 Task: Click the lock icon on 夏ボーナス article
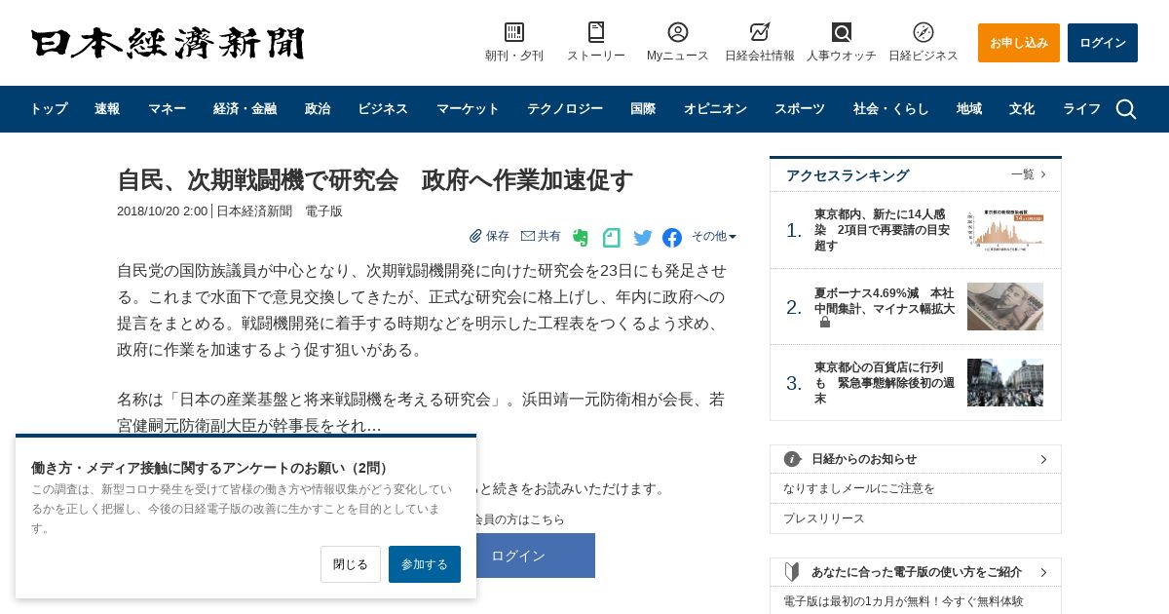click(x=825, y=322)
